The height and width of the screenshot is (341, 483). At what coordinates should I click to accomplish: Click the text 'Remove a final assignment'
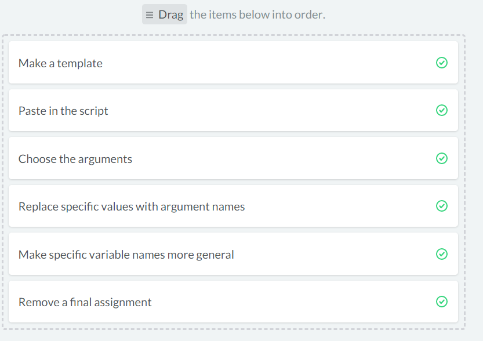85,303
